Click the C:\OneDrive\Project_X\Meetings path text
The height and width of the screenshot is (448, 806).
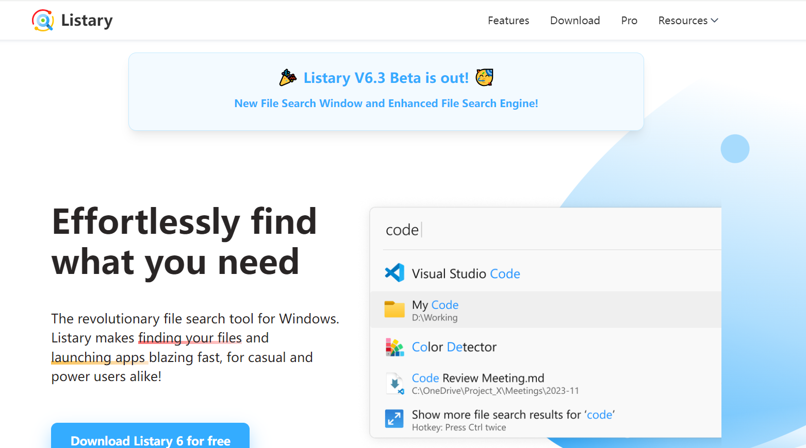[495, 391]
